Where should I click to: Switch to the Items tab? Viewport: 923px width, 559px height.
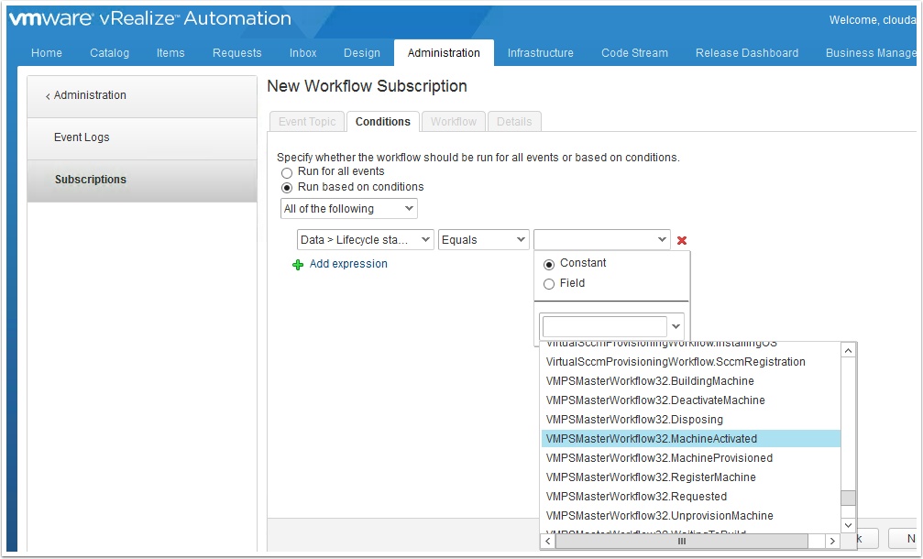(x=170, y=53)
